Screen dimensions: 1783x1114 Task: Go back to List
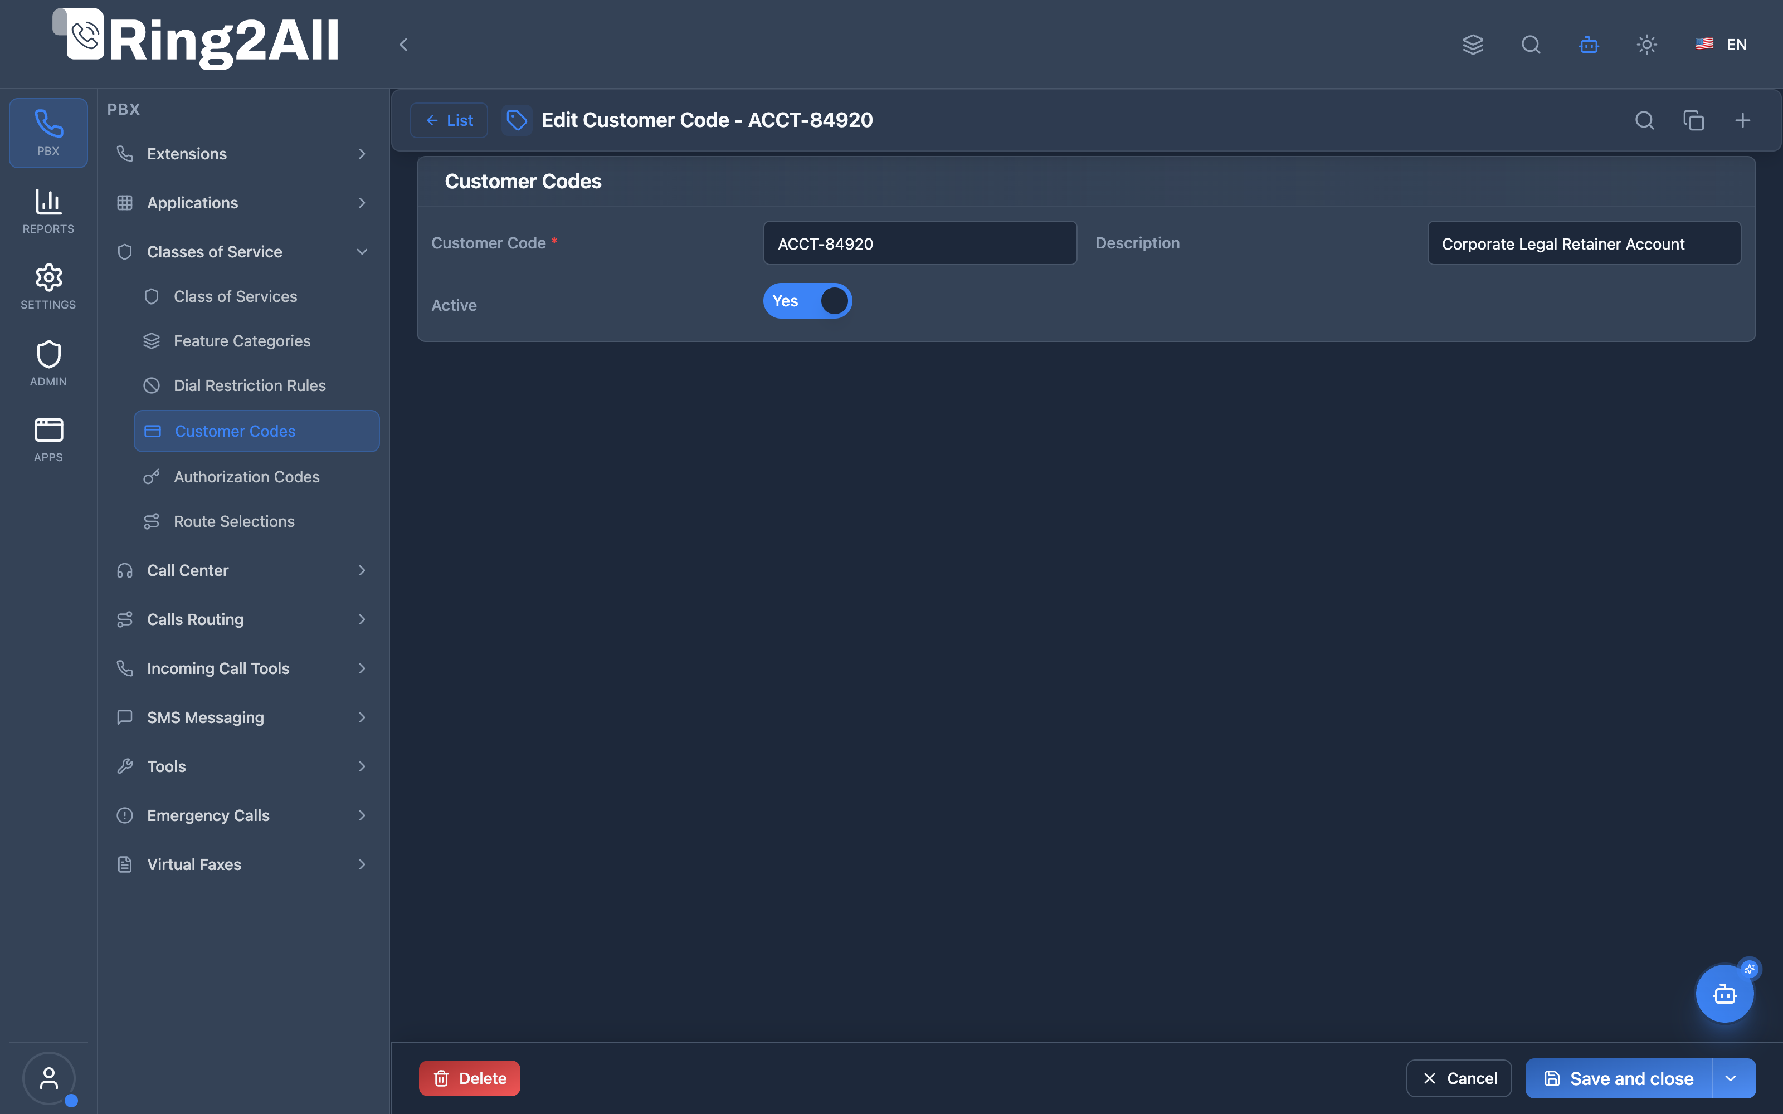click(x=449, y=120)
